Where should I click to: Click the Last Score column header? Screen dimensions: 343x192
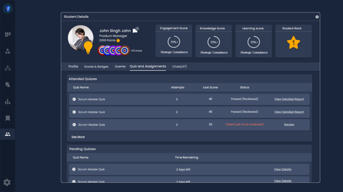click(x=210, y=87)
